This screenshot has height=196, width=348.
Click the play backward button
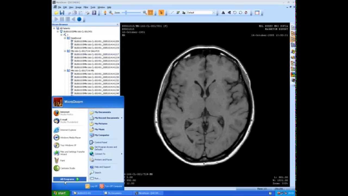(73, 19)
